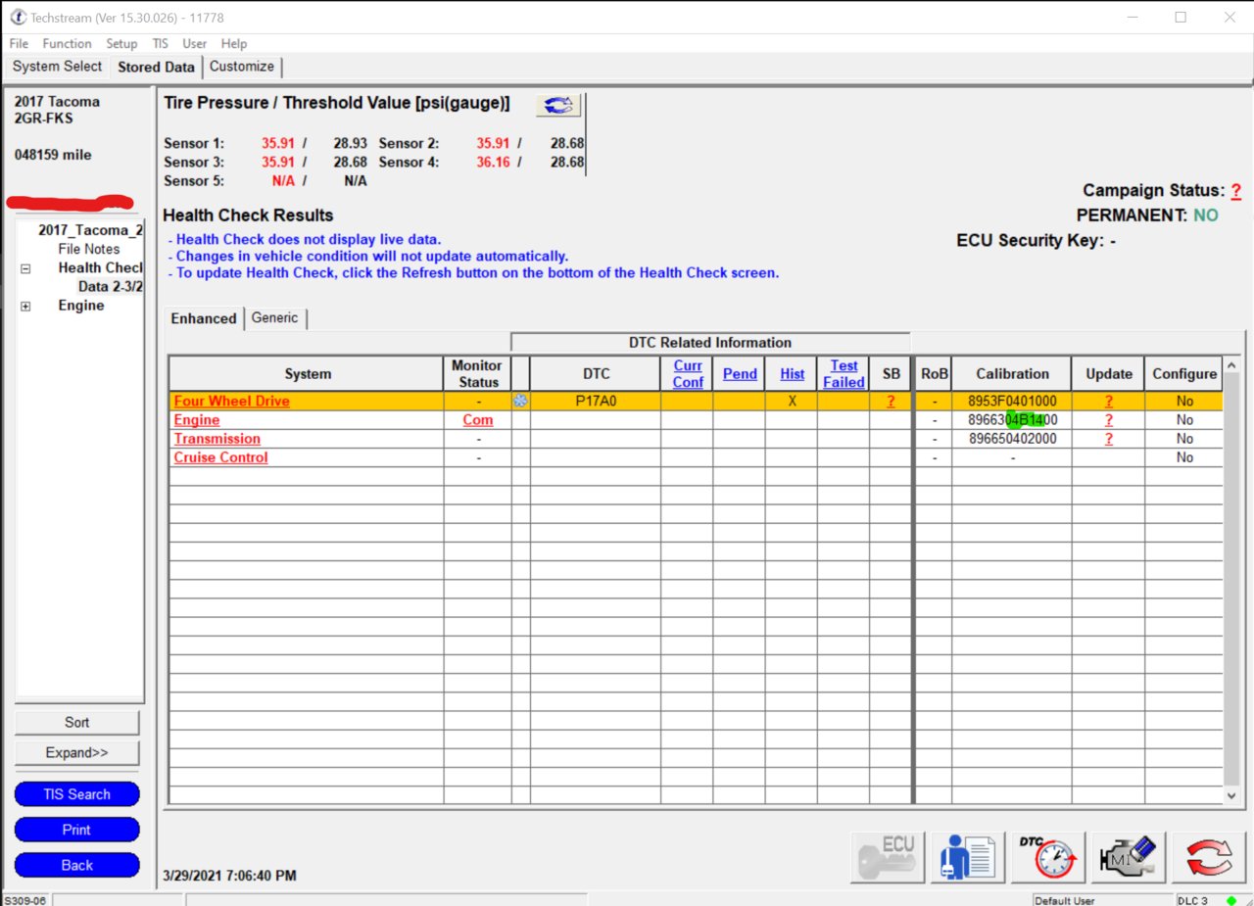1254x906 pixels.
Task: Click the P17A0 DTC cell
Action: coord(596,401)
